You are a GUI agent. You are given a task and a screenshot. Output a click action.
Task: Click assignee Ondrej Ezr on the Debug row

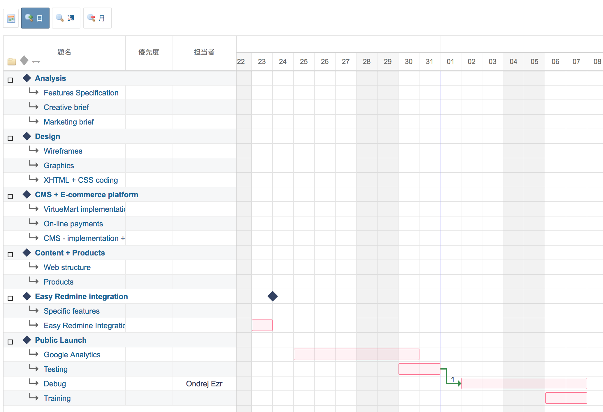(204, 383)
